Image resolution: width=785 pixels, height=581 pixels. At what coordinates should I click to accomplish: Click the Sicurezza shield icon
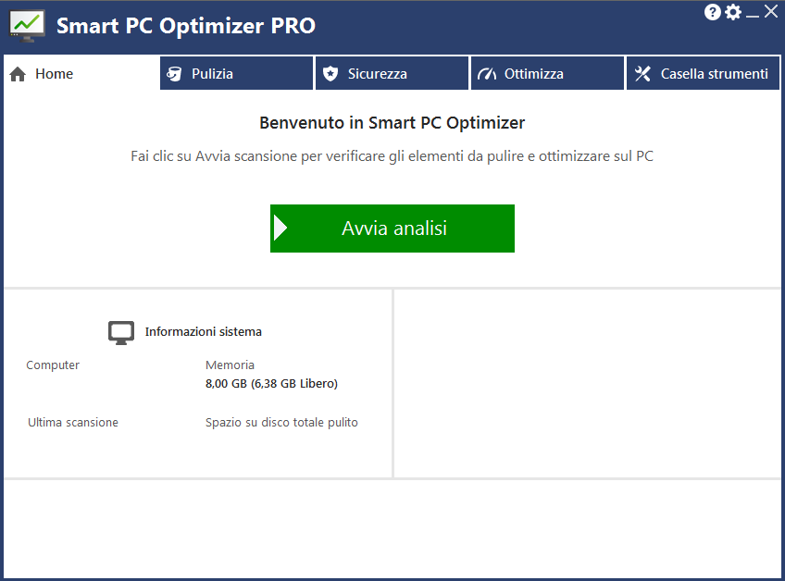point(330,74)
